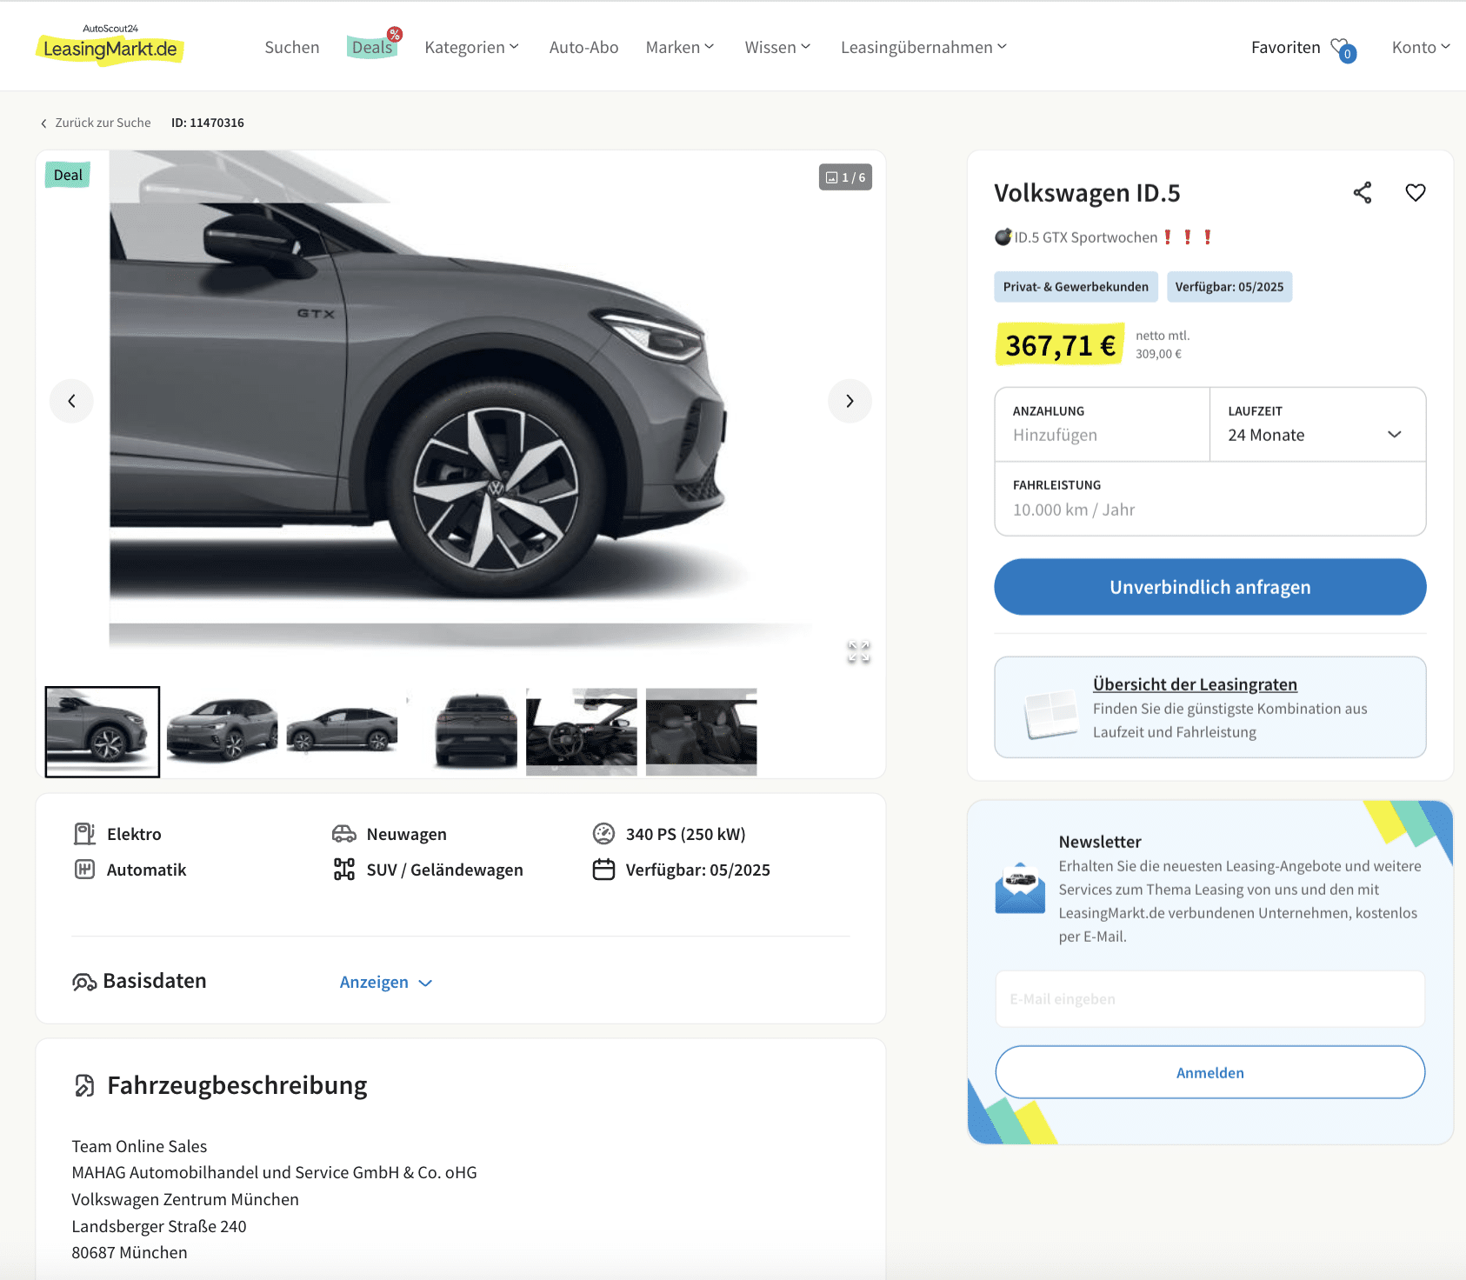Click the green Deal badge on photo
Screen dimensions: 1466x1280
(68, 175)
